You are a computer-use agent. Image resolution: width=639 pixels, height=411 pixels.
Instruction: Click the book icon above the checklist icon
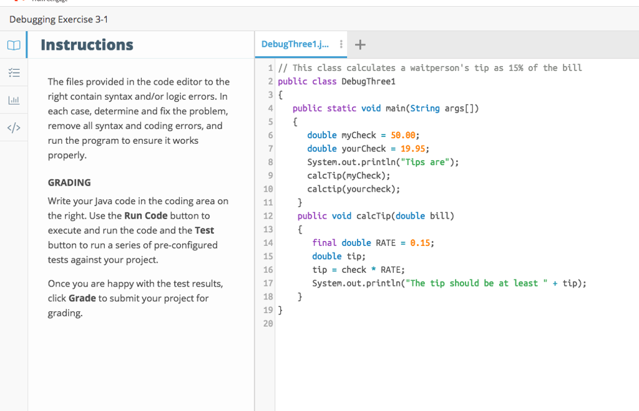pos(13,44)
